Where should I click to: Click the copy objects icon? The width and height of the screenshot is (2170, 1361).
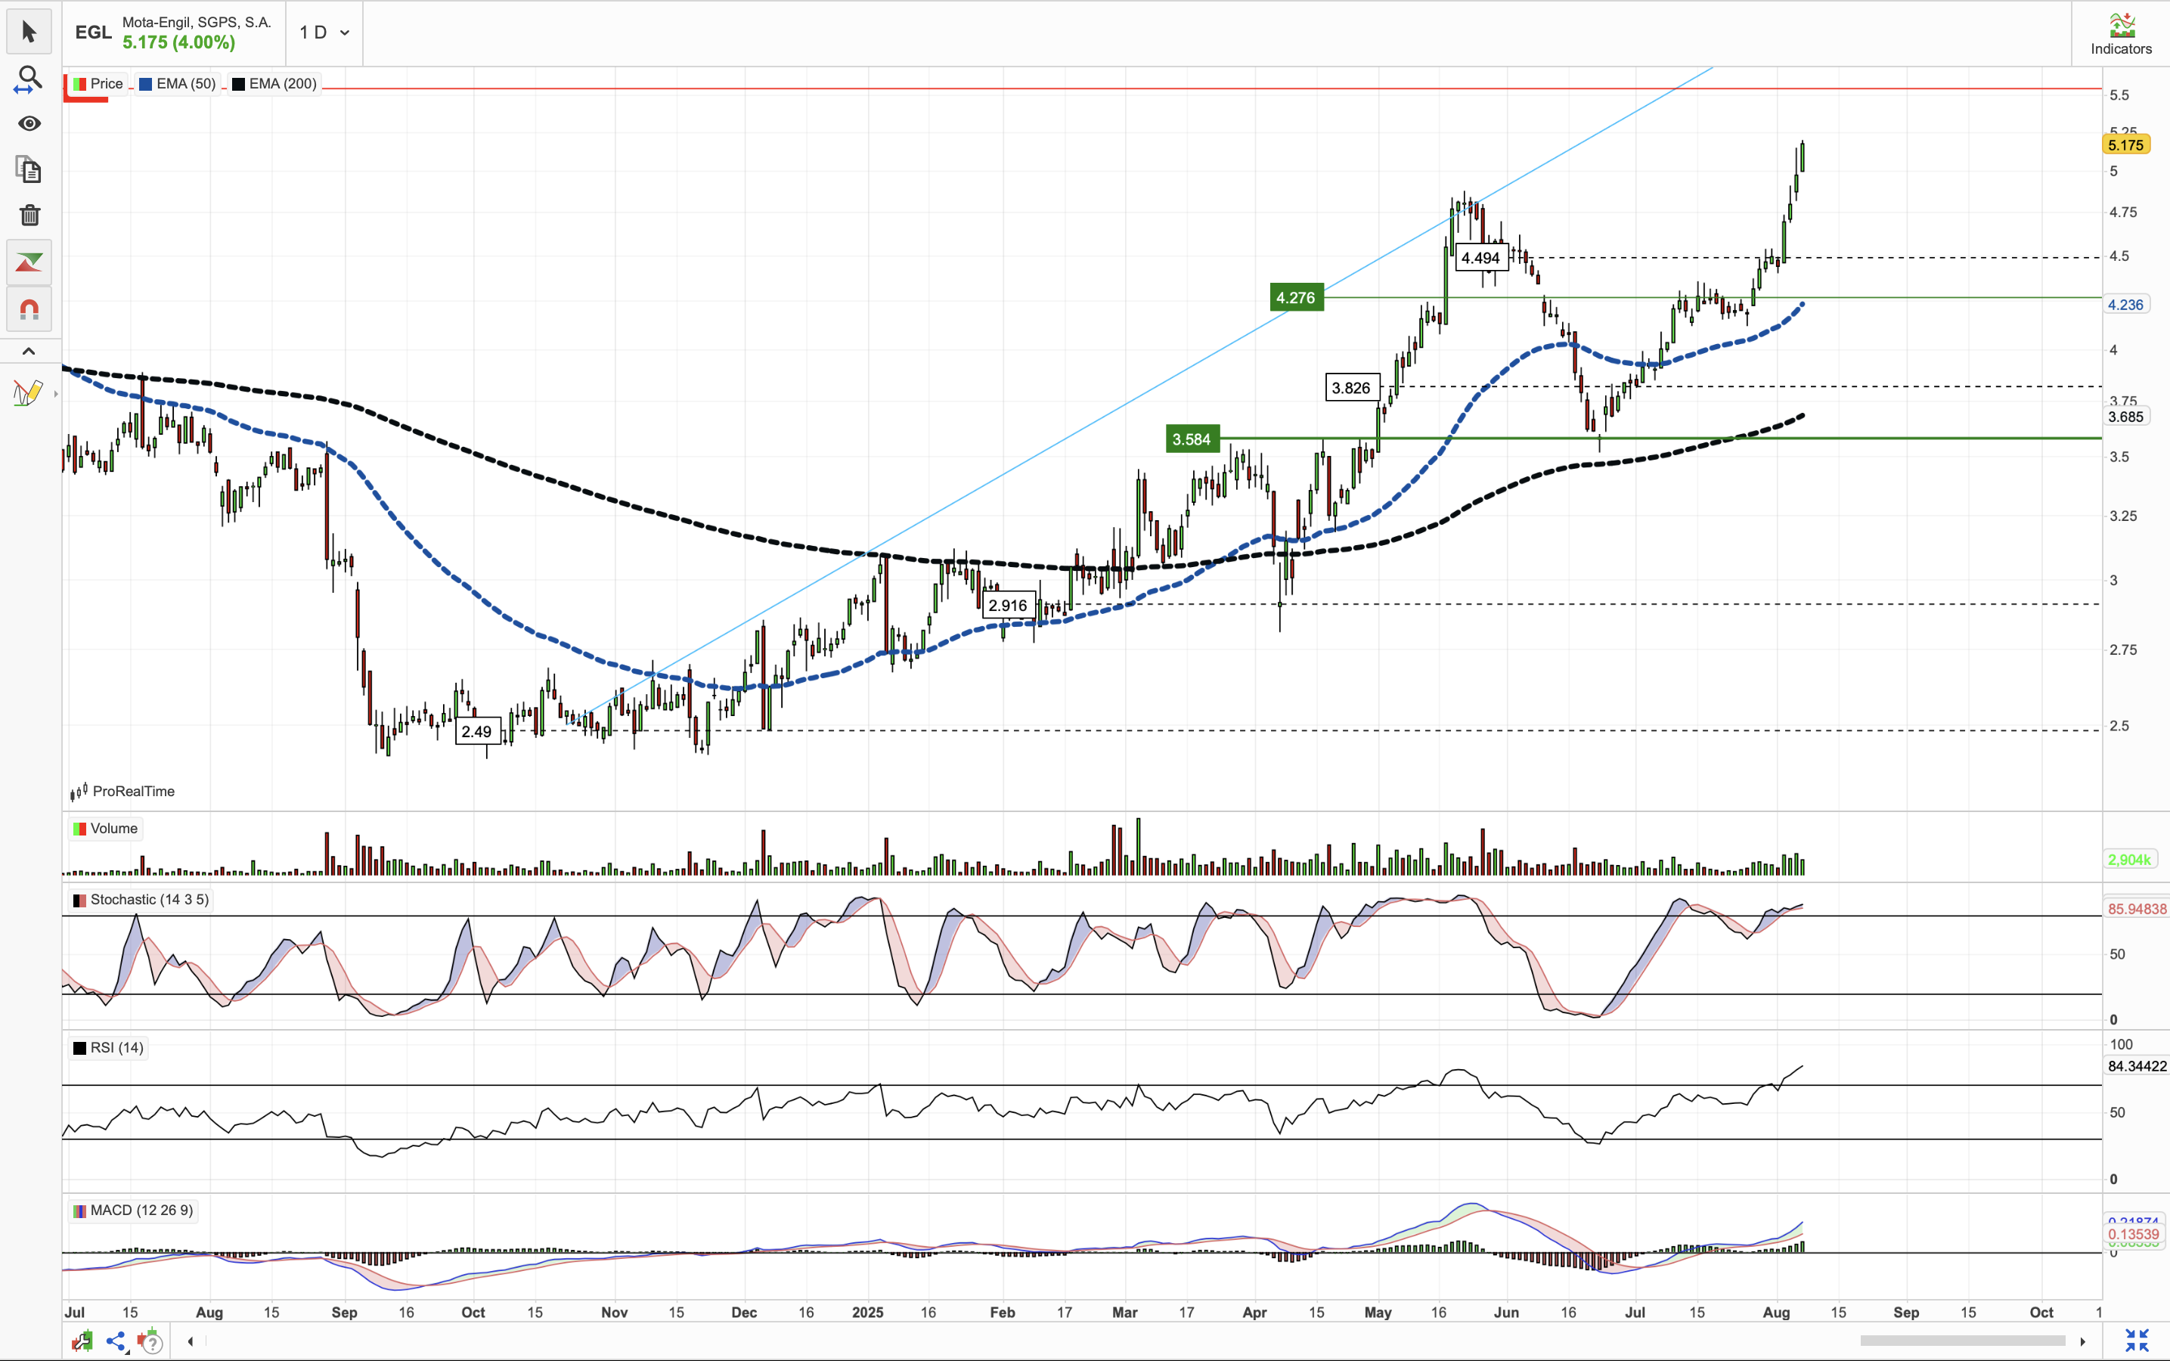(x=29, y=169)
